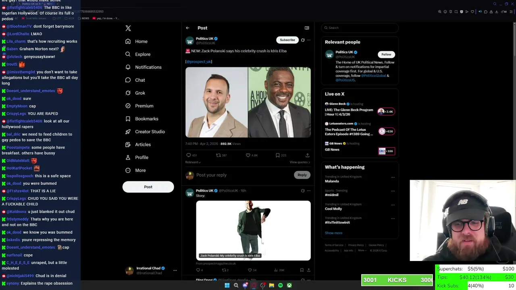This screenshot has height=290, width=516.
Task: Open three-dot menu on Story reply
Action: (x=309, y=191)
